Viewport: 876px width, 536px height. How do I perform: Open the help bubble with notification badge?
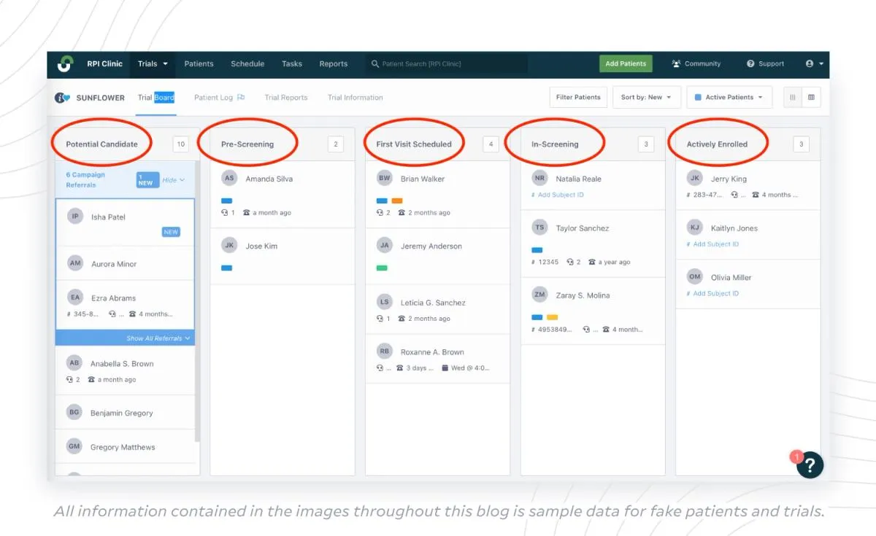(810, 465)
